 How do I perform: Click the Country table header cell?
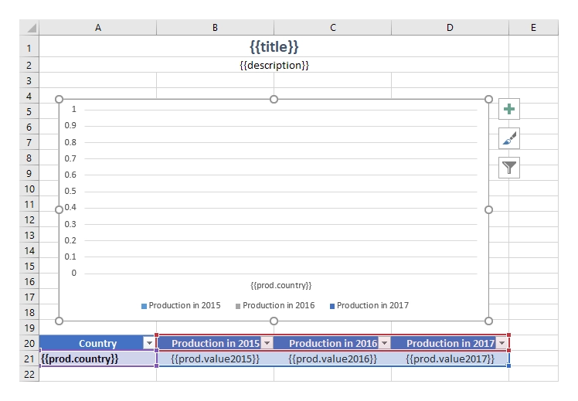point(97,343)
